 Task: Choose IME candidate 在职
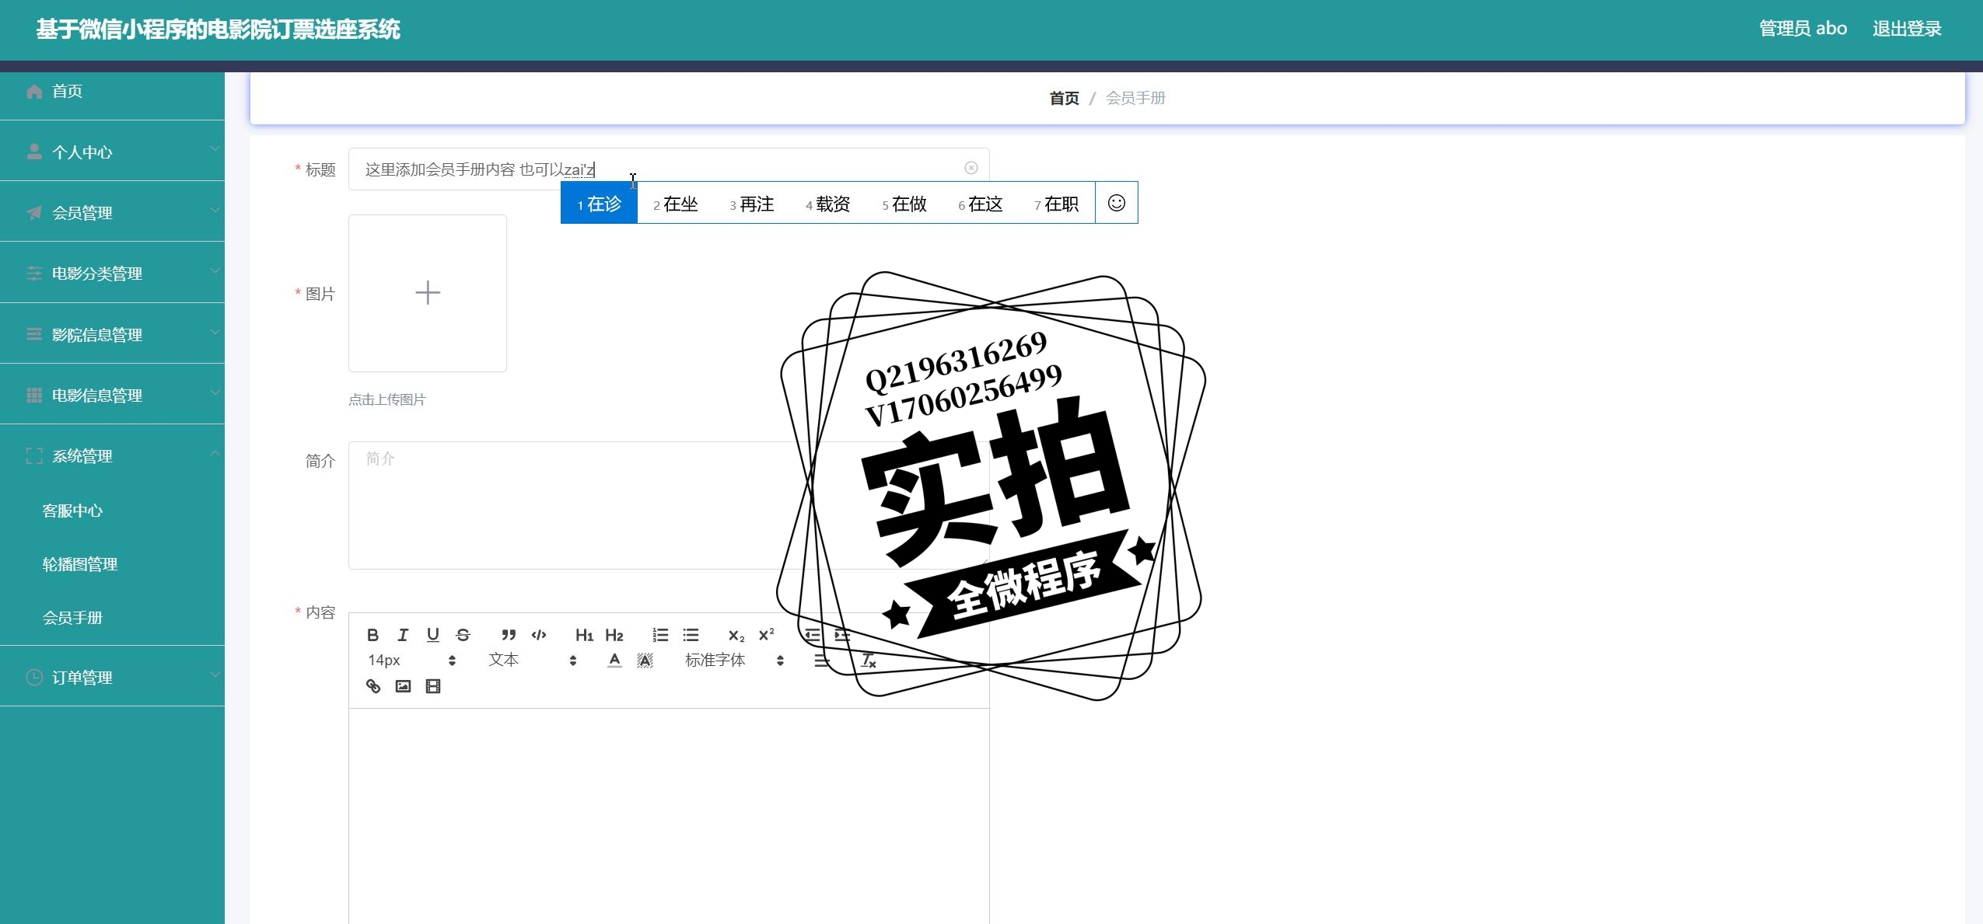coord(1056,204)
